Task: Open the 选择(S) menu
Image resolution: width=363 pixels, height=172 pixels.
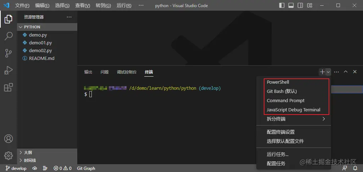Action: tap(62, 5)
